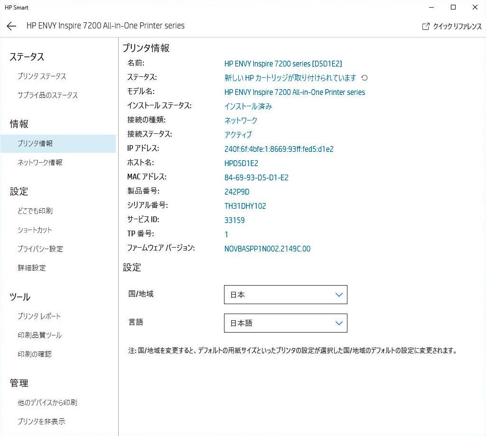Screen dimensions: 486x436
Task: Maximize the HP Smart window
Action: tap(453, 7)
